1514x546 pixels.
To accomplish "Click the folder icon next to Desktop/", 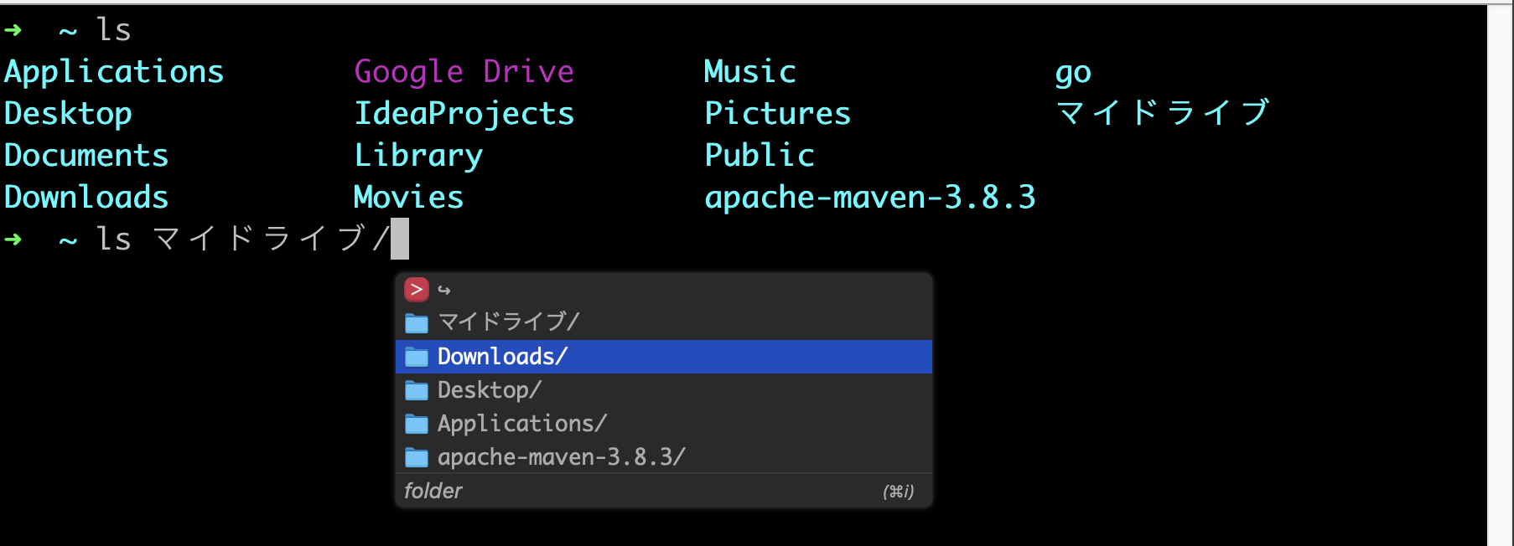I will pos(415,389).
